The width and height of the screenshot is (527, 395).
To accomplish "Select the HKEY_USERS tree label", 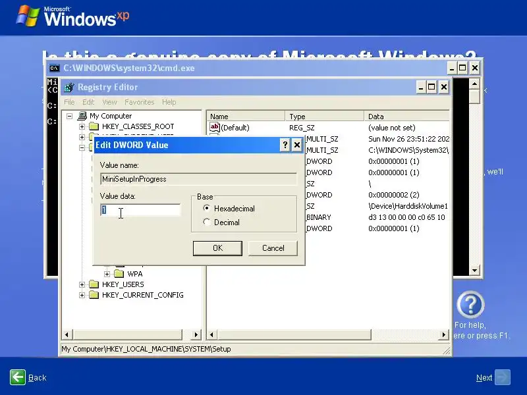I will click(x=123, y=284).
